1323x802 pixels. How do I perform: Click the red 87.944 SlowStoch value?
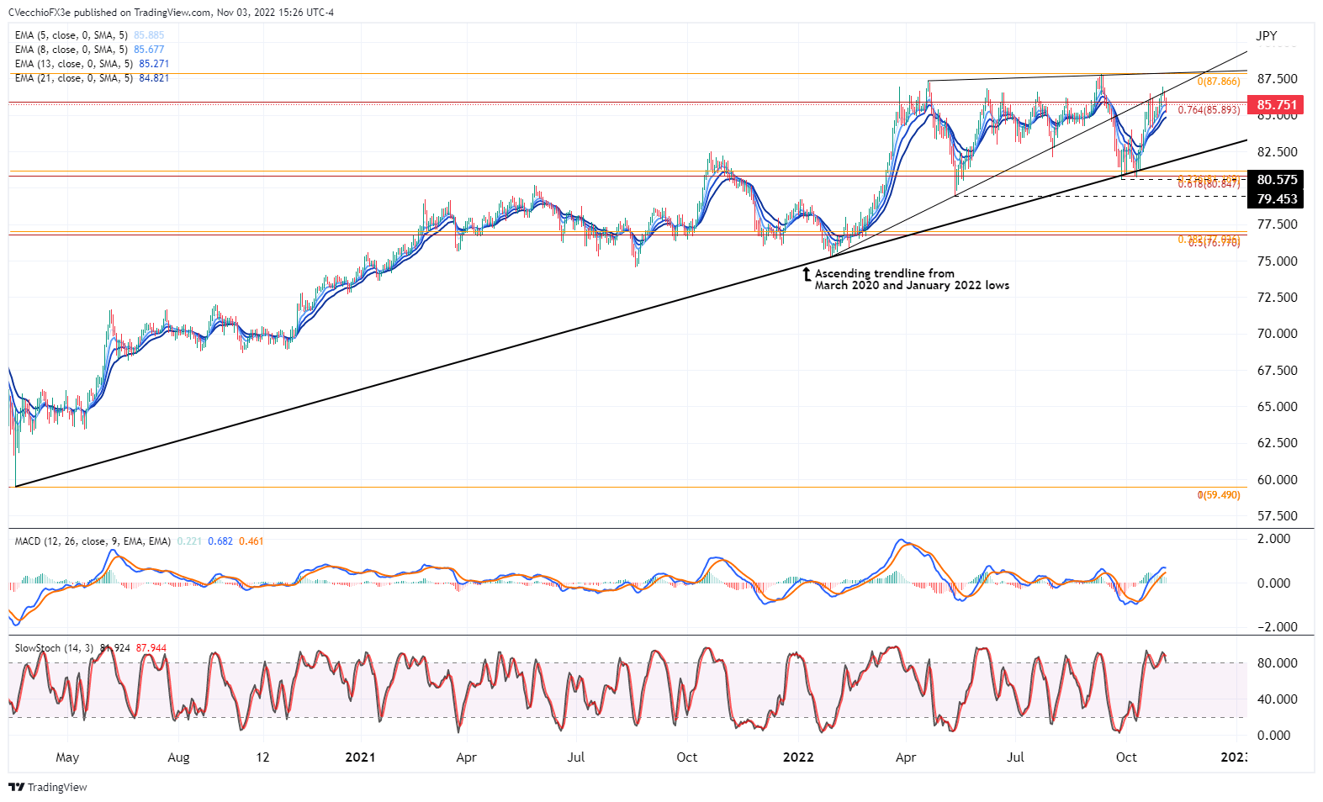[x=151, y=649]
